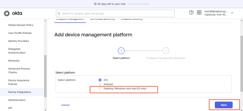
Task: Click the sidebar scrollbar thumb
Action: [45, 76]
